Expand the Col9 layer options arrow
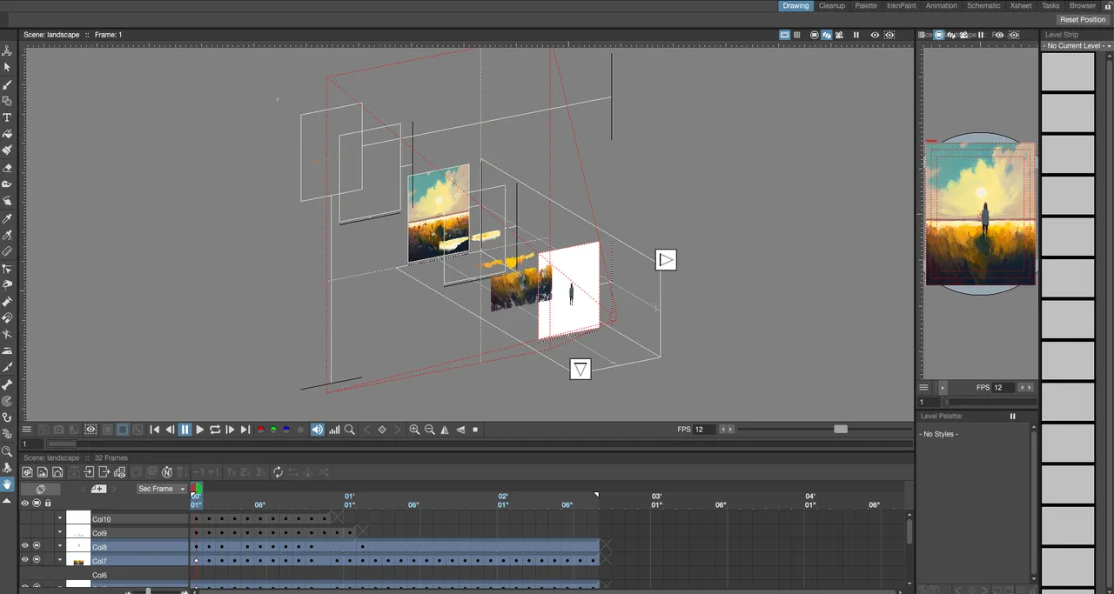1114x594 pixels. tap(60, 533)
